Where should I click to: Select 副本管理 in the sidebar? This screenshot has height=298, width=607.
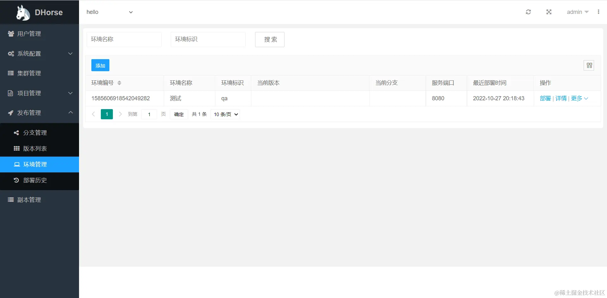tap(29, 200)
